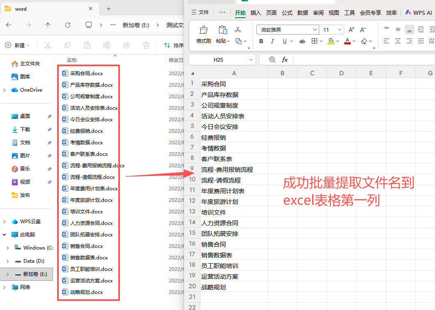The width and height of the screenshot is (435, 310).
Task: Open new Explorer tab with plus button
Action: pos(109,9)
